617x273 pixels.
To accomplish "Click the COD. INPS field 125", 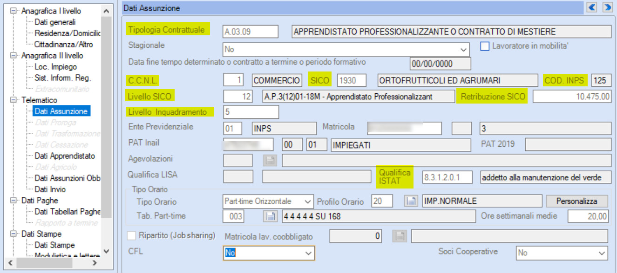I will click(x=601, y=80).
